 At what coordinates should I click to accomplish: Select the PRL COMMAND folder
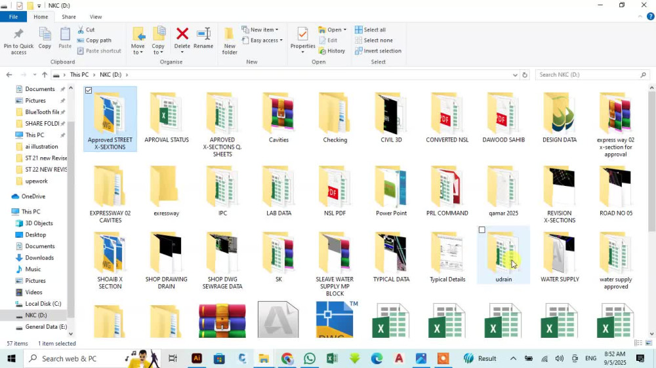click(447, 191)
